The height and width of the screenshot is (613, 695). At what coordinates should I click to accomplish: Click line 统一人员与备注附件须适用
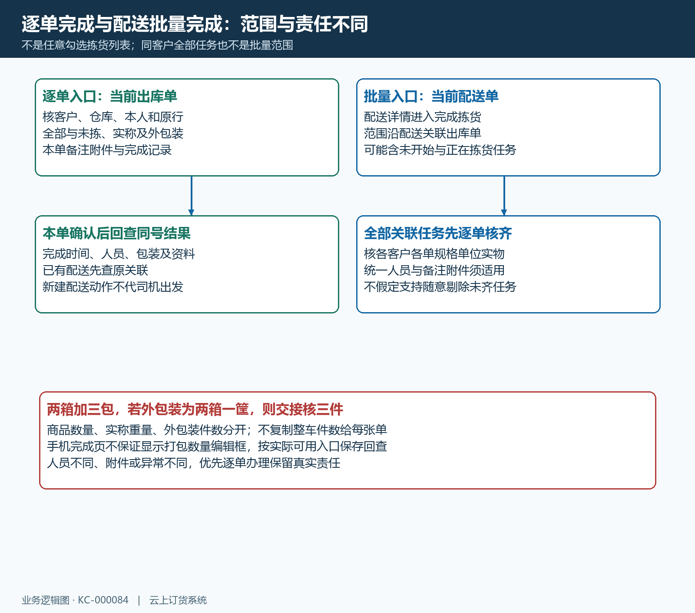click(x=434, y=270)
